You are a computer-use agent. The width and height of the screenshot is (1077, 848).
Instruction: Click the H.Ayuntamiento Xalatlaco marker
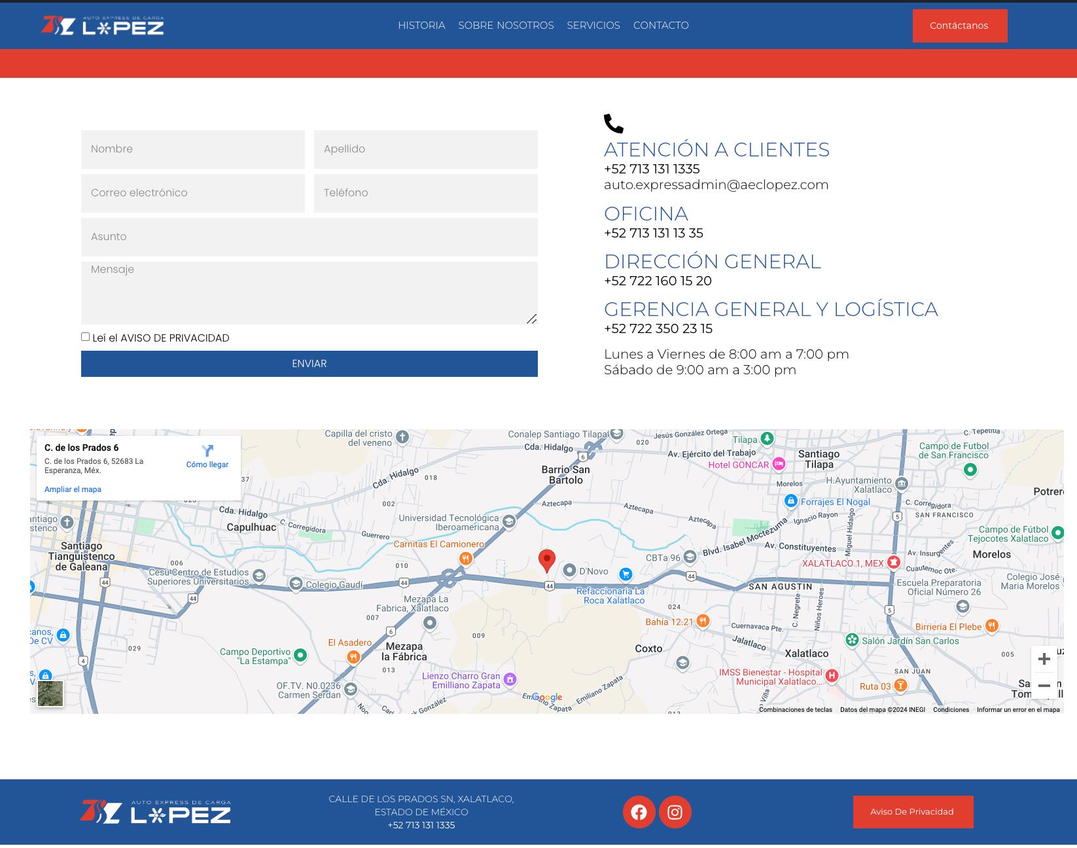pyautogui.click(x=902, y=484)
